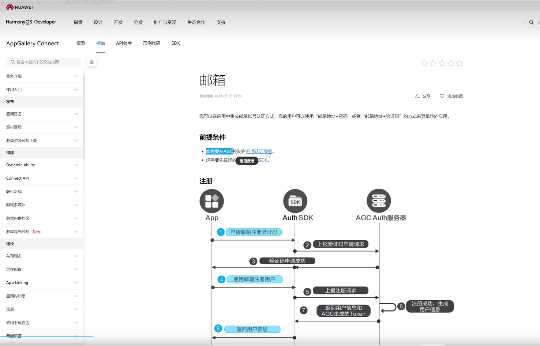Open 推广与变现 top menu
The width and height of the screenshot is (540, 346).
[x=165, y=22]
